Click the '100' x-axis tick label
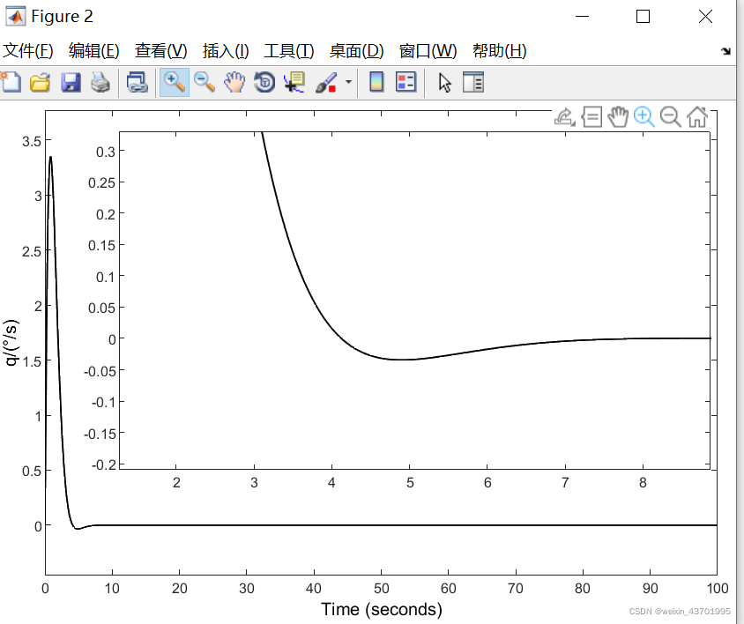The image size is (744, 624). point(718,589)
